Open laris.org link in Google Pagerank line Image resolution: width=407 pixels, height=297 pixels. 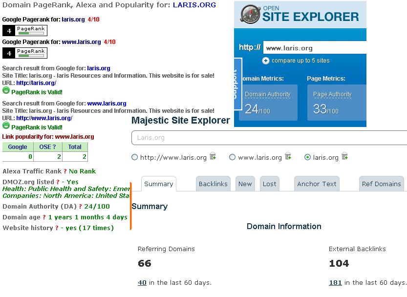73,20
